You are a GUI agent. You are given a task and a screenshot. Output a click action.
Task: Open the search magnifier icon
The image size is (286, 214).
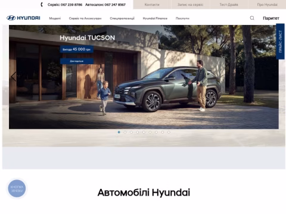click(x=252, y=18)
